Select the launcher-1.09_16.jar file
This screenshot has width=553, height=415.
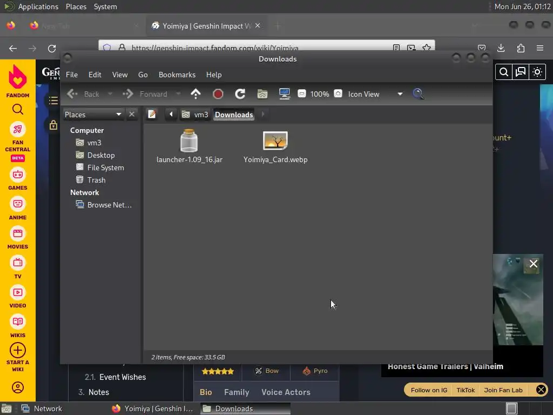pos(190,146)
